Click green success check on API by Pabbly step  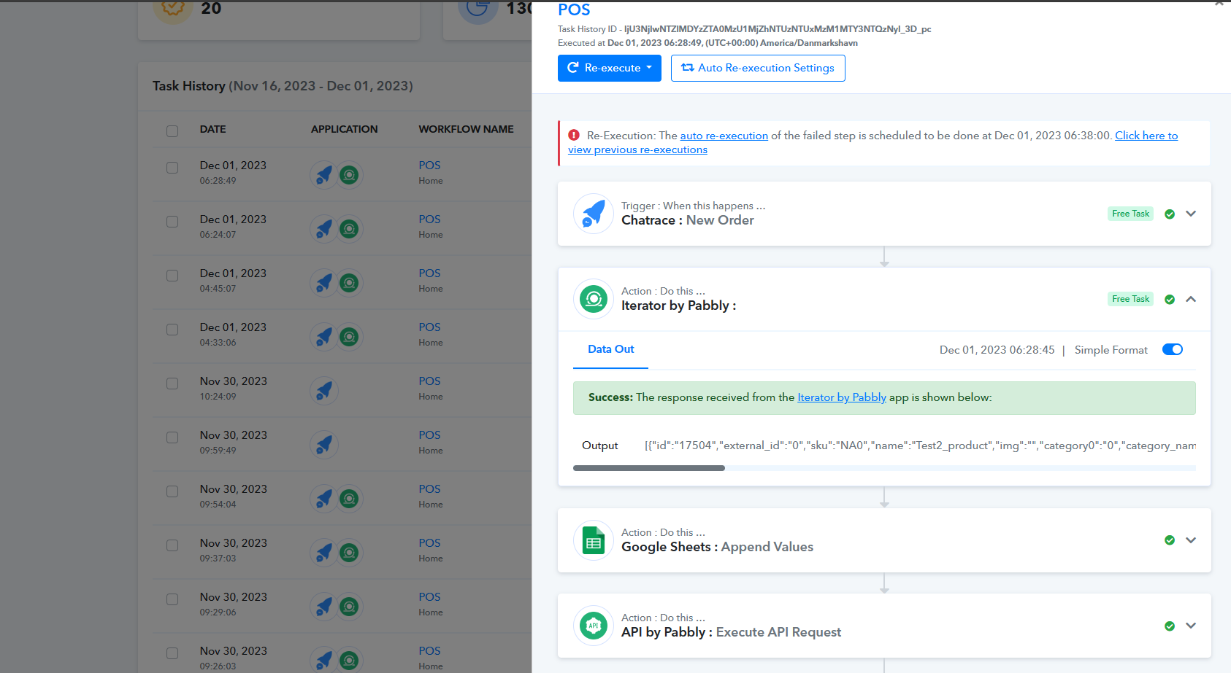pyautogui.click(x=1170, y=626)
